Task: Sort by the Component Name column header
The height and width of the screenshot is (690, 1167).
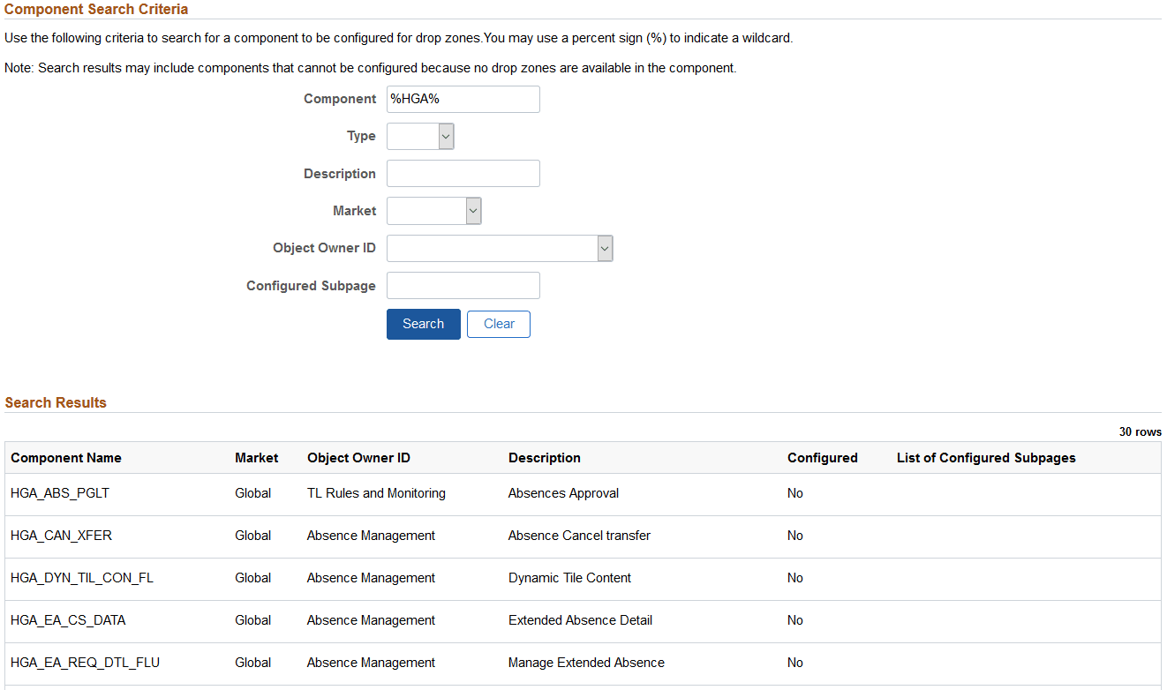Action: point(65,458)
